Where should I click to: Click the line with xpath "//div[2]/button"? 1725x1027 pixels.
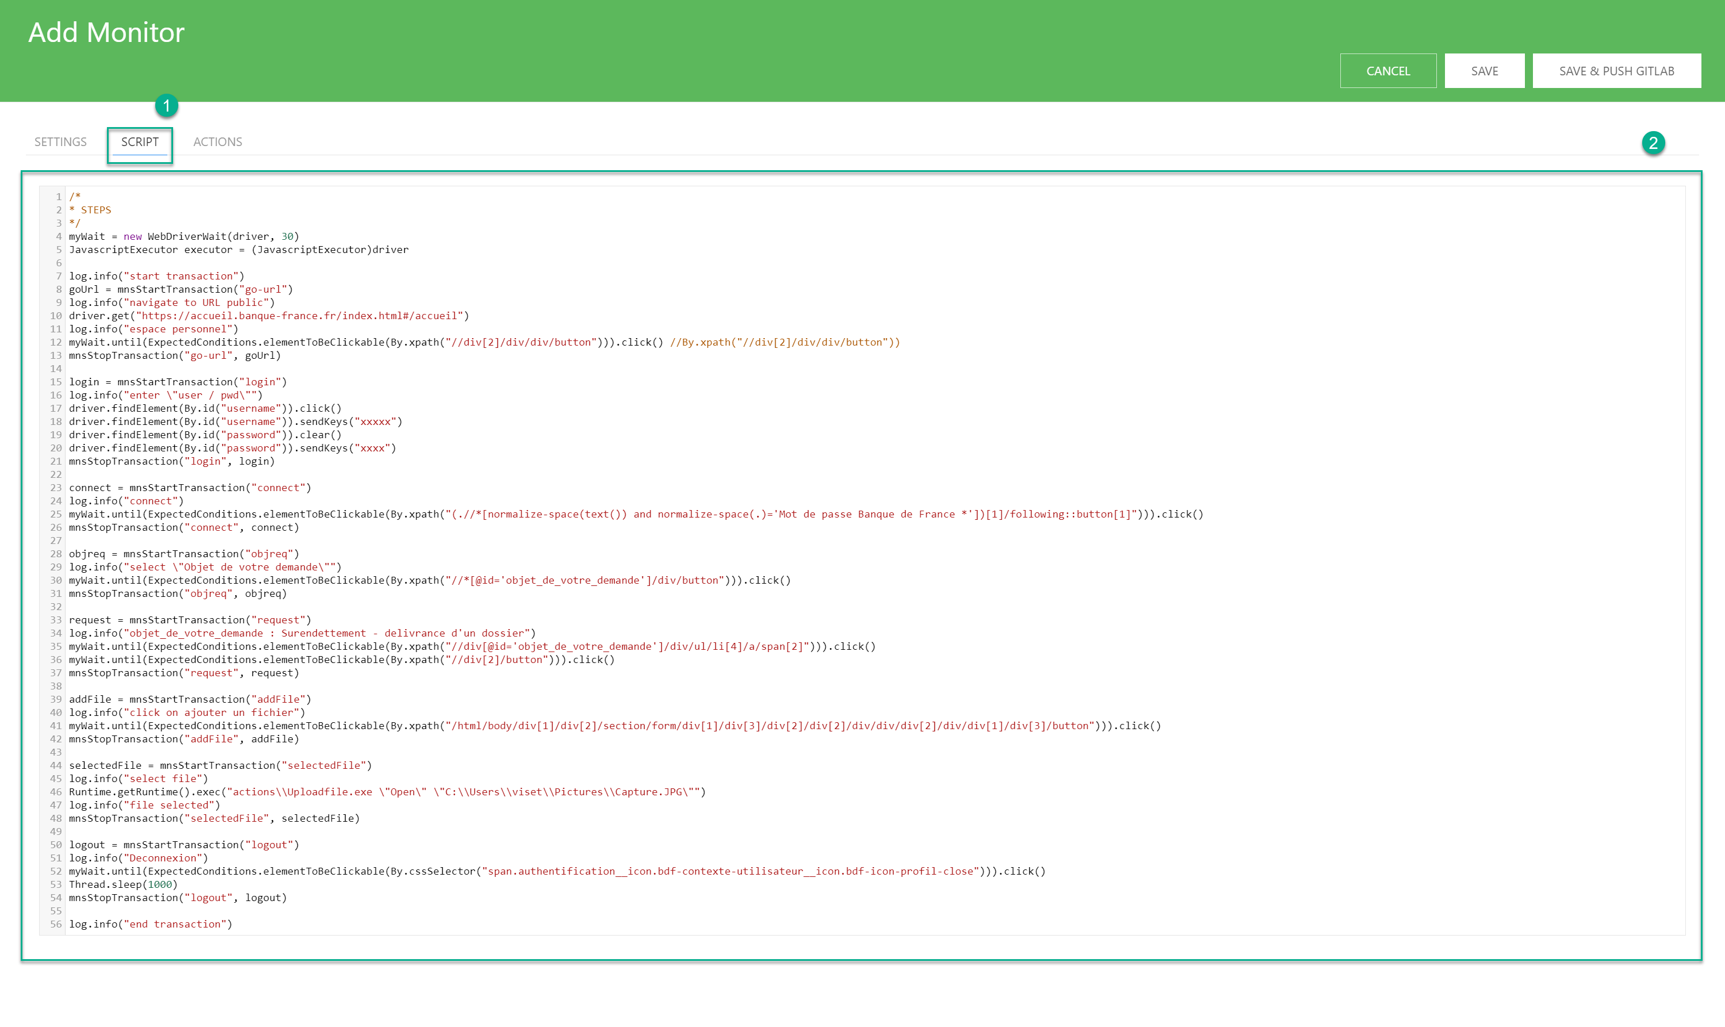[342, 660]
